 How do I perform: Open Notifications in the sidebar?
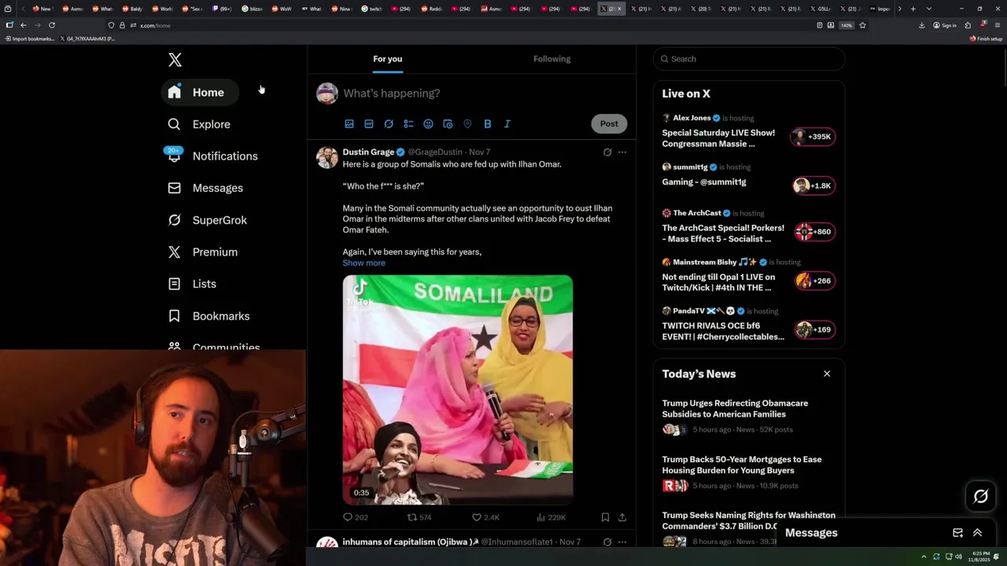[212, 156]
